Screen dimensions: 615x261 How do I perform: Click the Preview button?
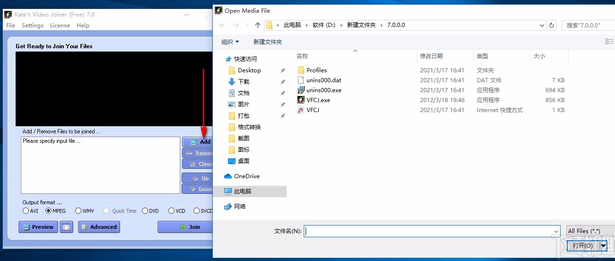(38, 227)
